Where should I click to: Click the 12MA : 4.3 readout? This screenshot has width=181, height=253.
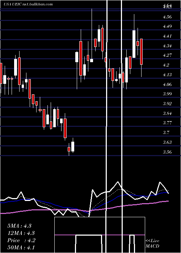(21, 233)
